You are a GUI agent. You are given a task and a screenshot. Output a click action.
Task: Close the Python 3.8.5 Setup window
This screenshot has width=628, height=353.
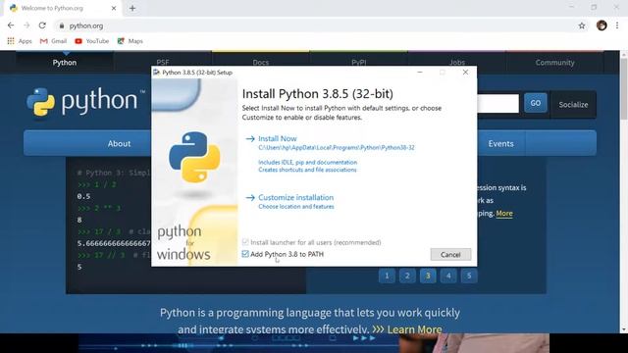[x=465, y=72]
